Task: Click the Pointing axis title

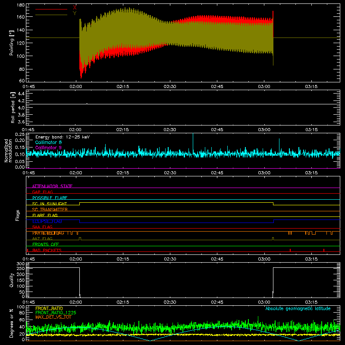Action: pyautogui.click(x=12, y=43)
